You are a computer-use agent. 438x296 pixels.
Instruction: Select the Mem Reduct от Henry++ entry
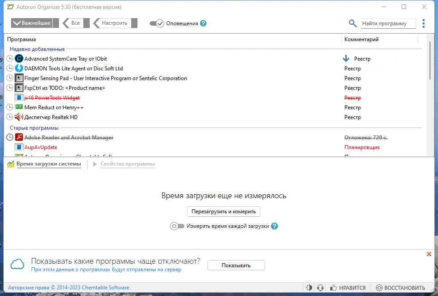point(54,108)
